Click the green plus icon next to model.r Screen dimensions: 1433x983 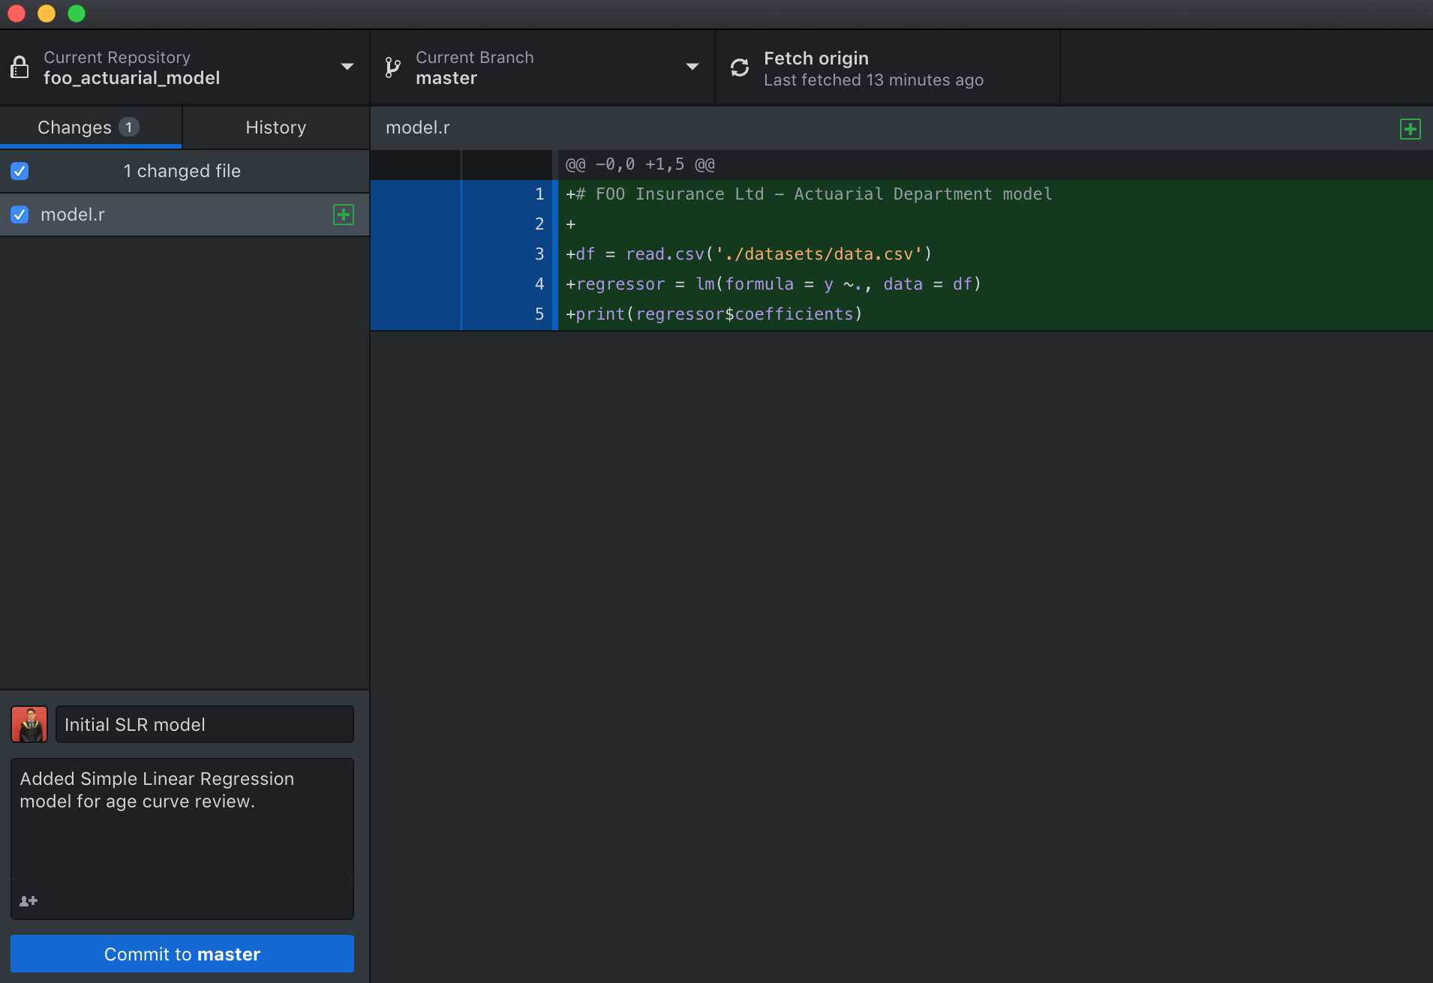(344, 215)
